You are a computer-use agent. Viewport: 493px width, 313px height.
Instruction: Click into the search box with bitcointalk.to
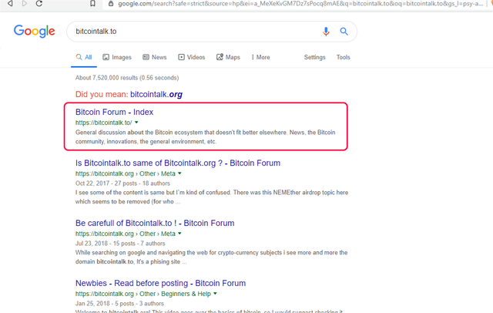tap(195, 32)
